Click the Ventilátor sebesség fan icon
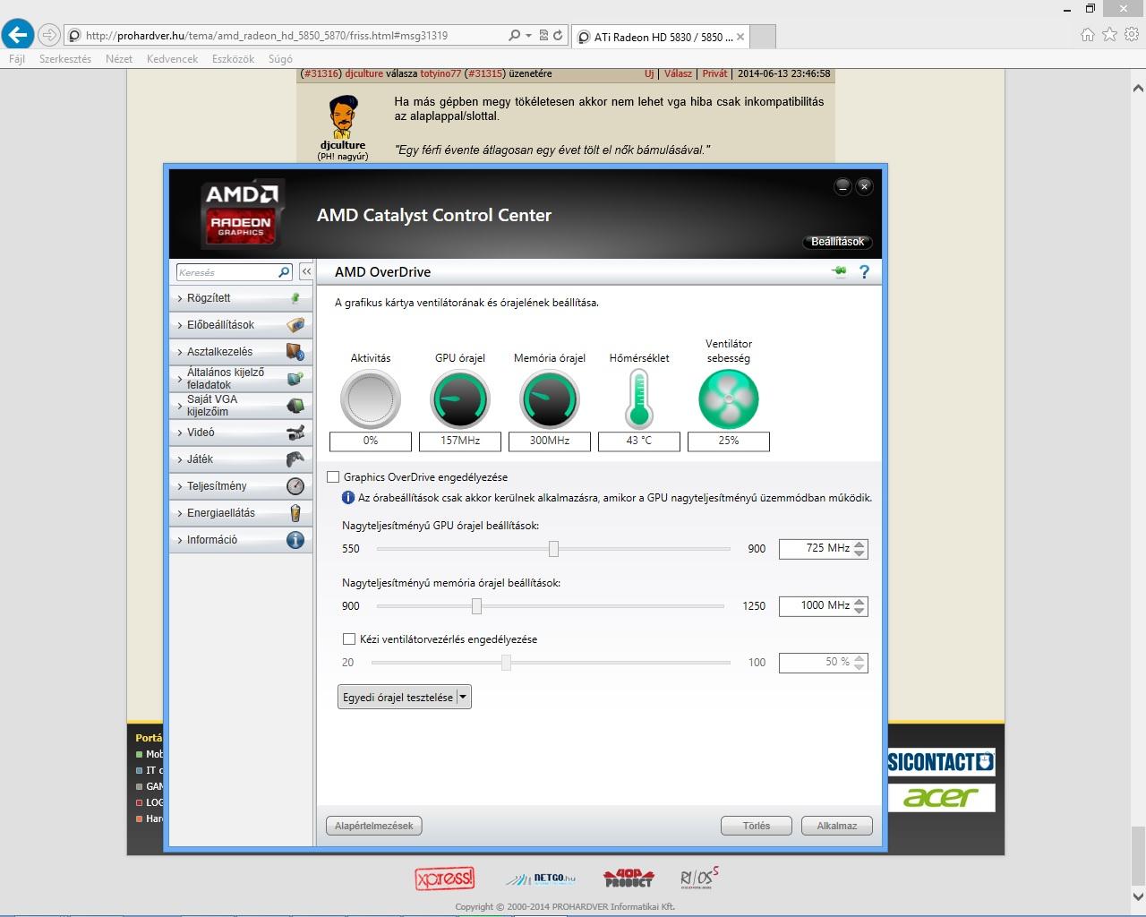 coord(729,399)
